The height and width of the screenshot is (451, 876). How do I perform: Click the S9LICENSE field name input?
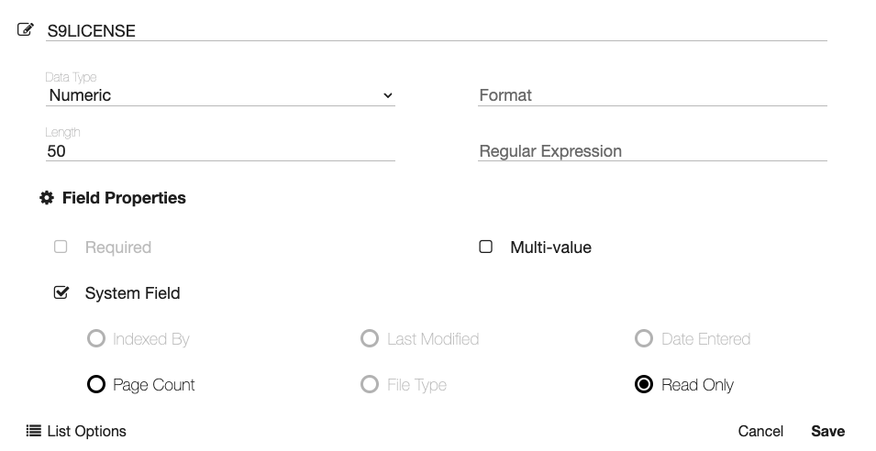[436, 30]
